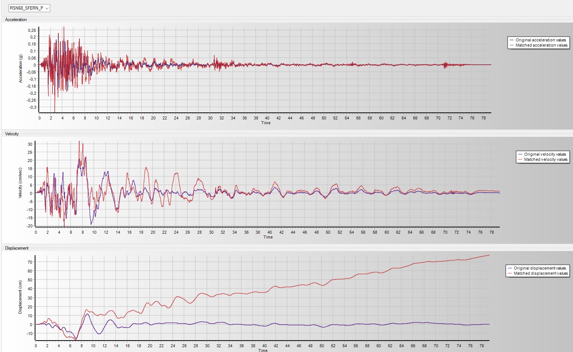Select the Acceleration panel header label
573x352 pixels.
pos(16,20)
